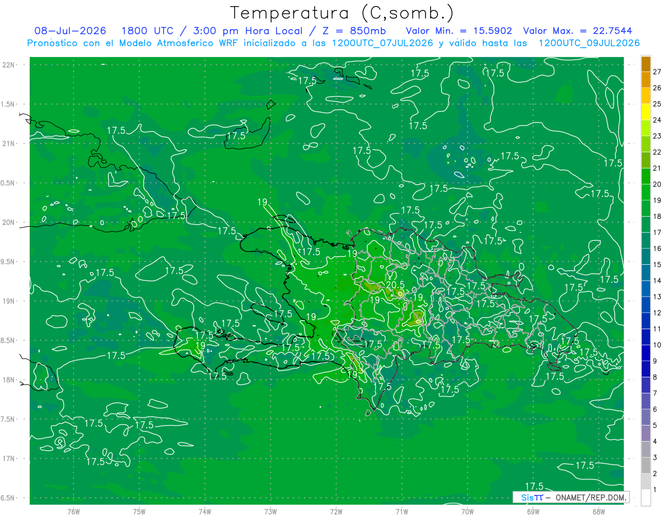Click the initialization time "1200UTC_07JUL2026"
The image size is (672, 519).
click(x=382, y=43)
